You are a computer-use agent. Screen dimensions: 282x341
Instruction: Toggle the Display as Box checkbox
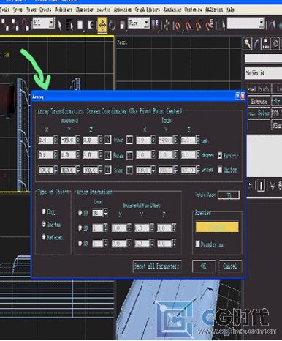pyautogui.click(x=197, y=244)
